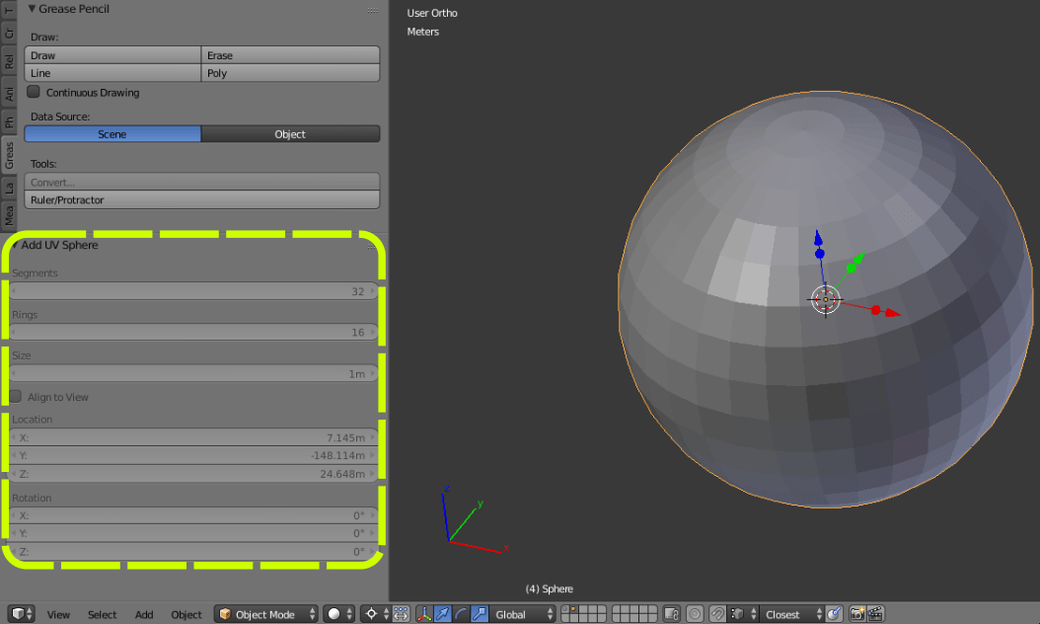
Task: Enable Continuous Drawing checkbox
Action: pyautogui.click(x=33, y=92)
